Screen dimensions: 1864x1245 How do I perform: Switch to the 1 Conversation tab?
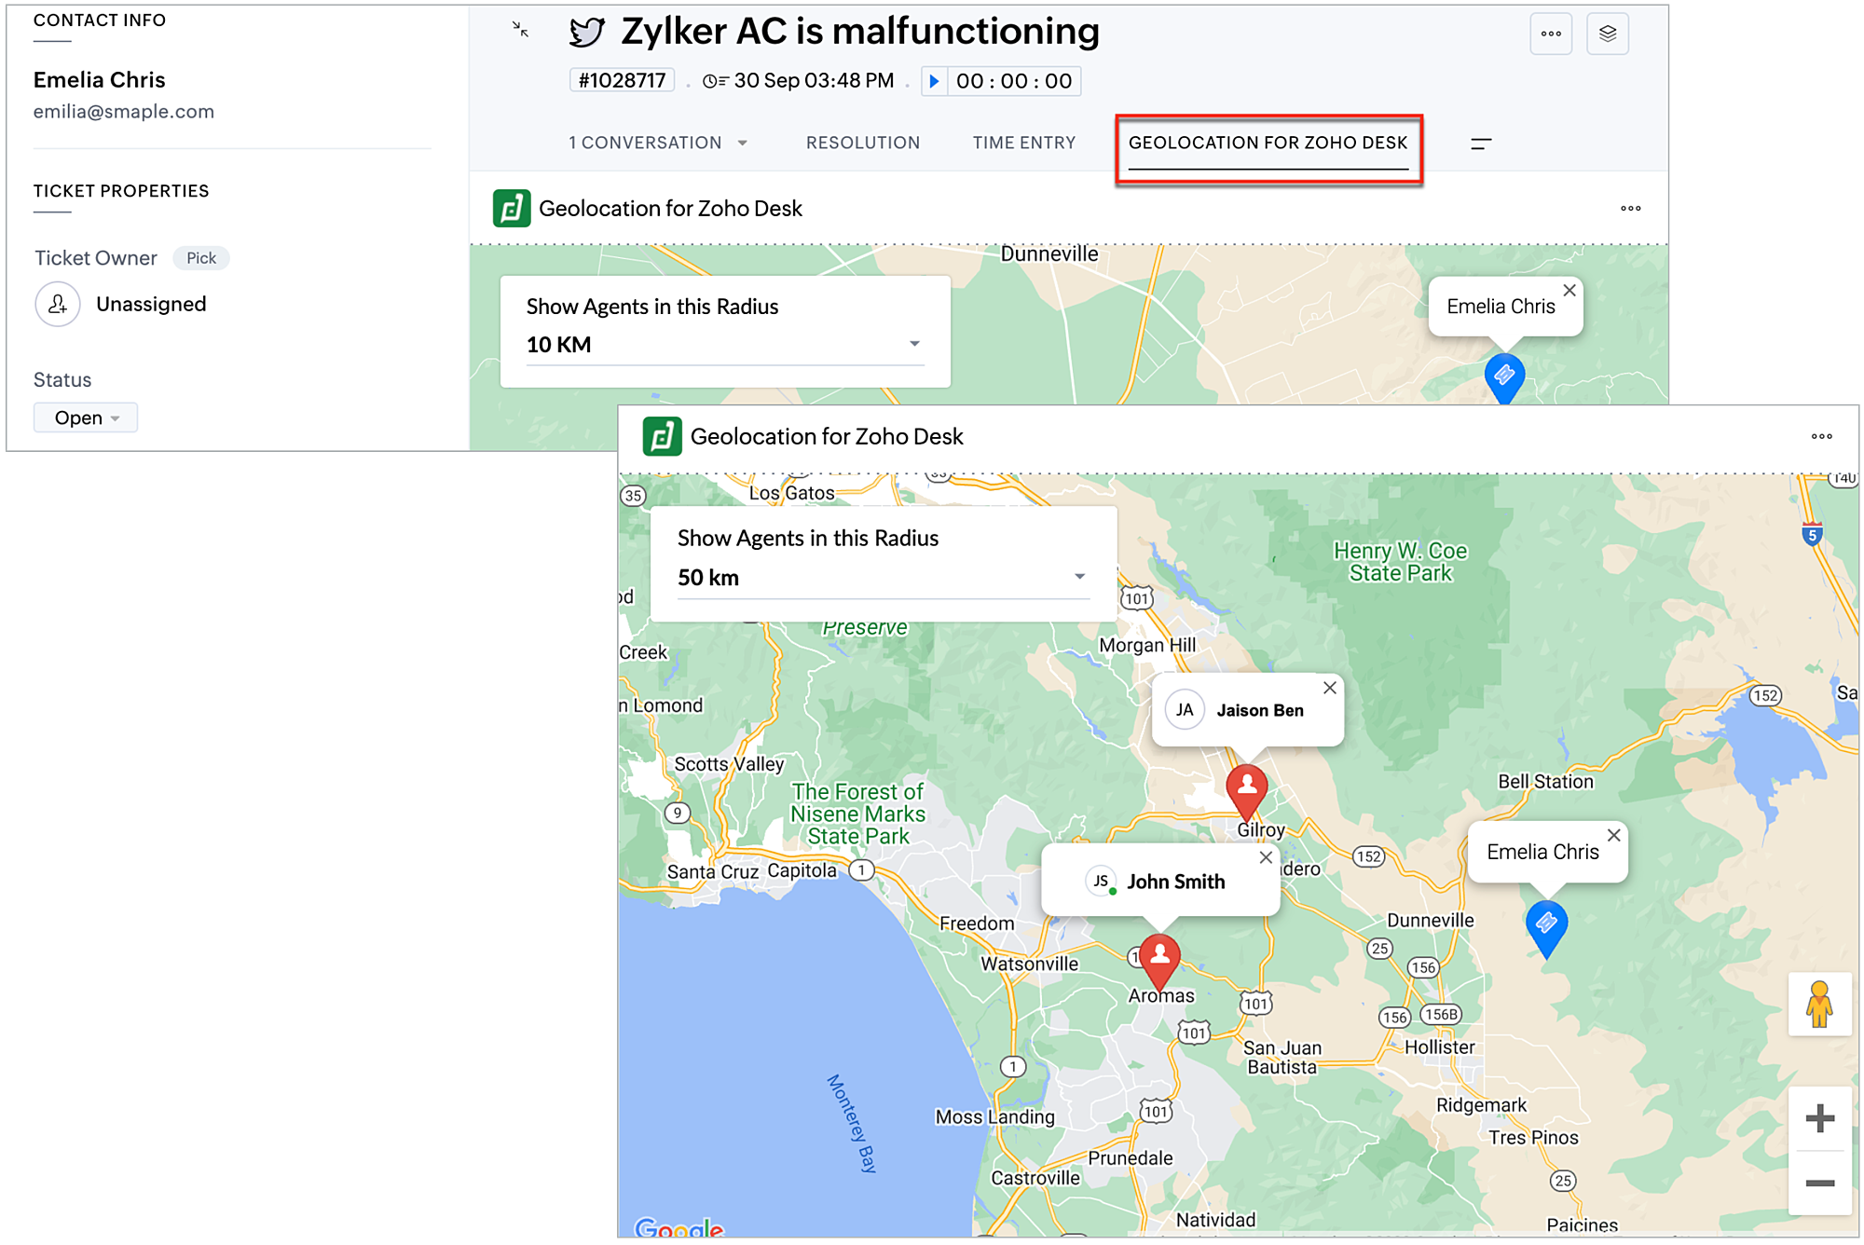tap(645, 144)
